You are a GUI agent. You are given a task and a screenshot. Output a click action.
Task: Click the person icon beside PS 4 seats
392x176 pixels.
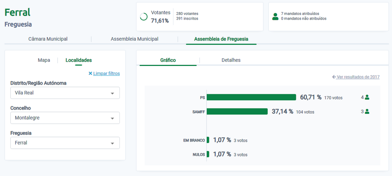367,97
